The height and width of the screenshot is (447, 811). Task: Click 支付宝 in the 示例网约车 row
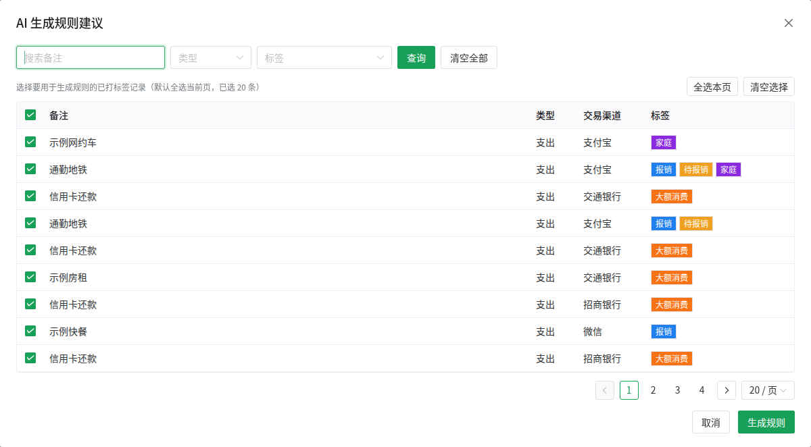click(x=597, y=142)
